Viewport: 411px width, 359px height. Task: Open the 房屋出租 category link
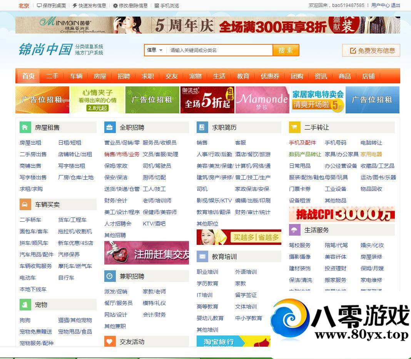click(30, 143)
